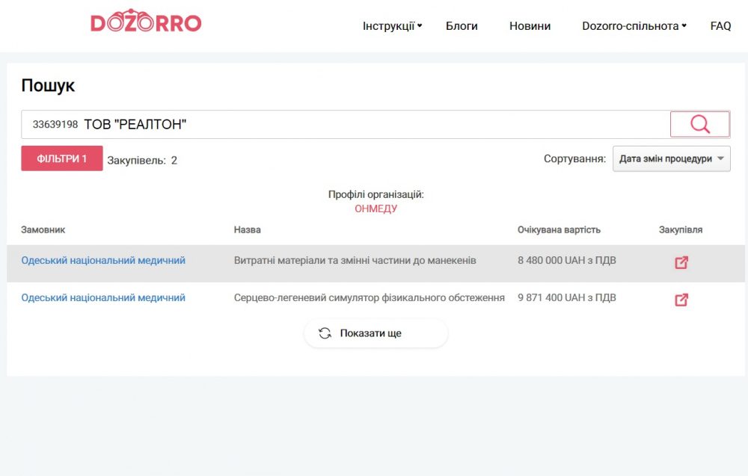Screen dimensions: 748x476
Task: Select the Витратні матеріали та змінні частини title
Action: pos(355,261)
